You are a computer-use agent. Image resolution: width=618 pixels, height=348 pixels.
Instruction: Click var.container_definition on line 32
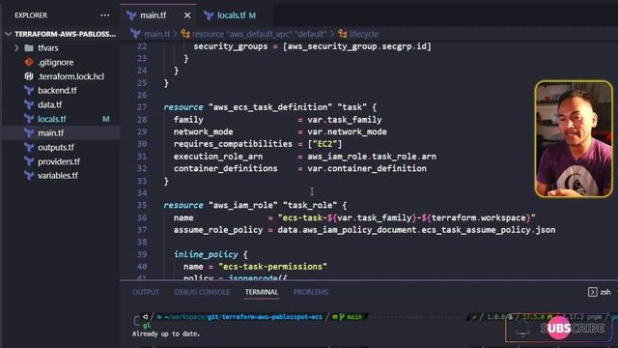point(367,168)
